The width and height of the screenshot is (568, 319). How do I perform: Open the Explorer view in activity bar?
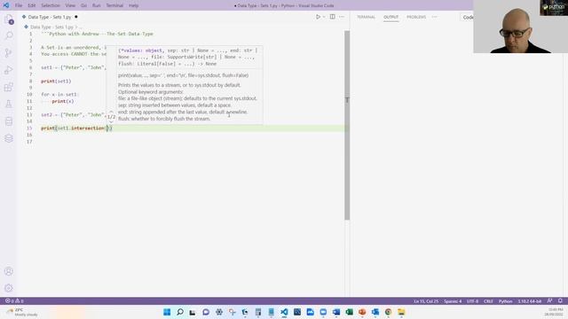[x=9, y=19]
